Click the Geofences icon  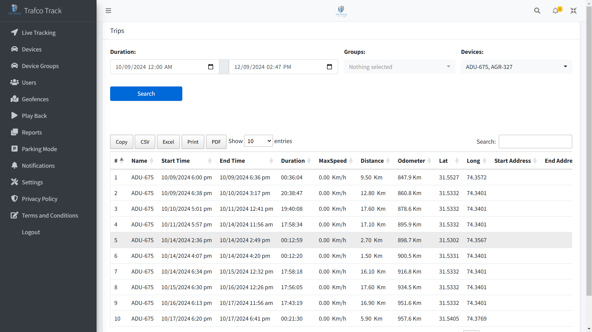14,99
